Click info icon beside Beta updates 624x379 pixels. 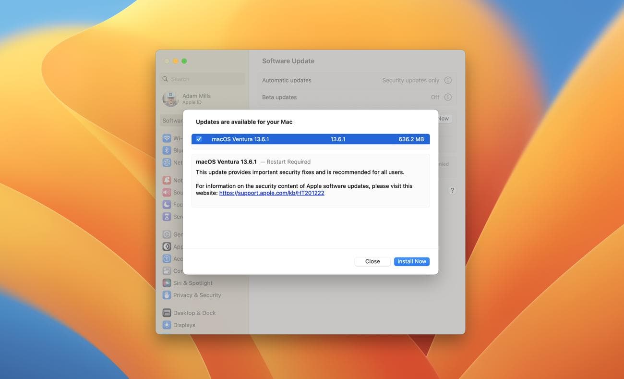[x=448, y=97]
